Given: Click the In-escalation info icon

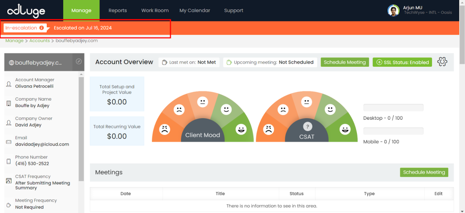Looking at the screenshot, I should tap(42, 28).
